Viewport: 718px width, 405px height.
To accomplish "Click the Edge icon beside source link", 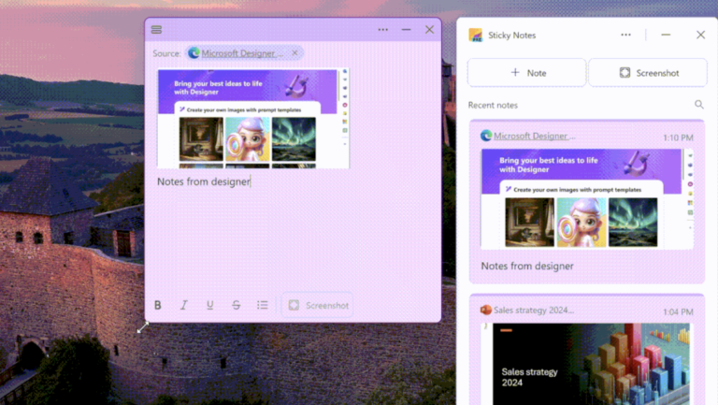I will (x=194, y=53).
